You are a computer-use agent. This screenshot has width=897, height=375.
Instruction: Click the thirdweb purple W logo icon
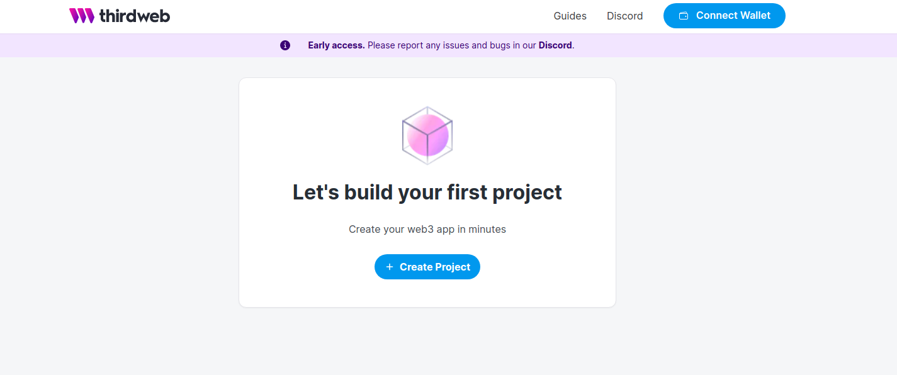(x=82, y=16)
